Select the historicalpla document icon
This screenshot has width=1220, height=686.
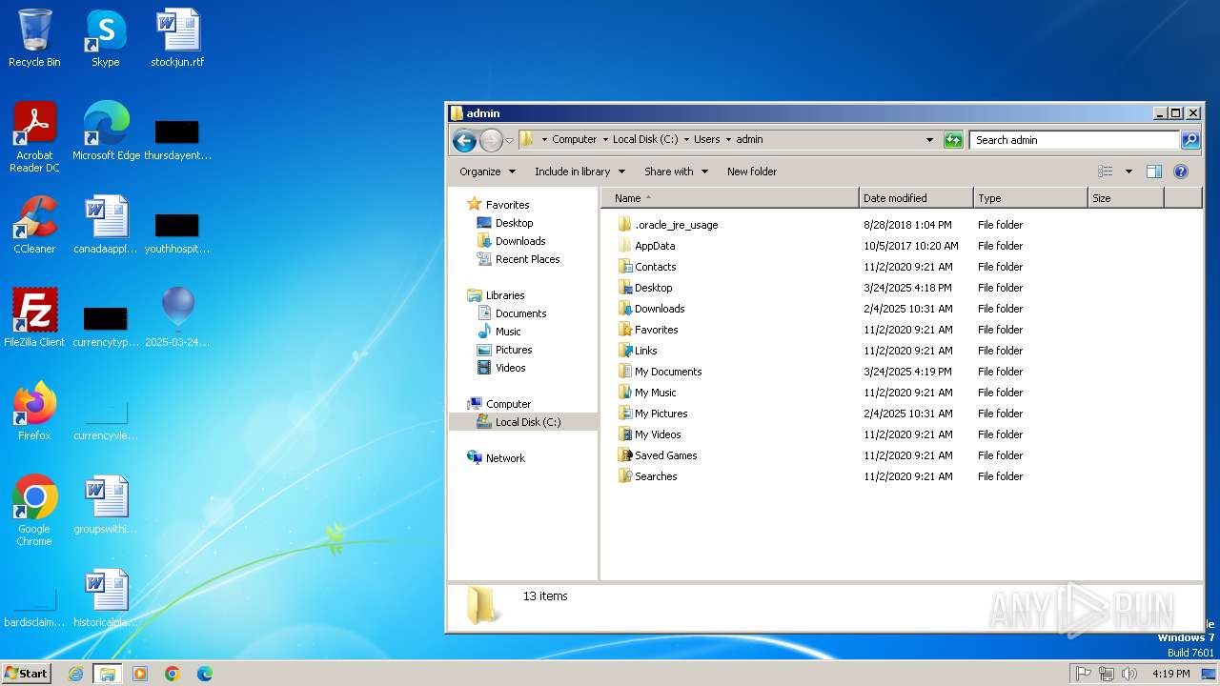point(106,598)
